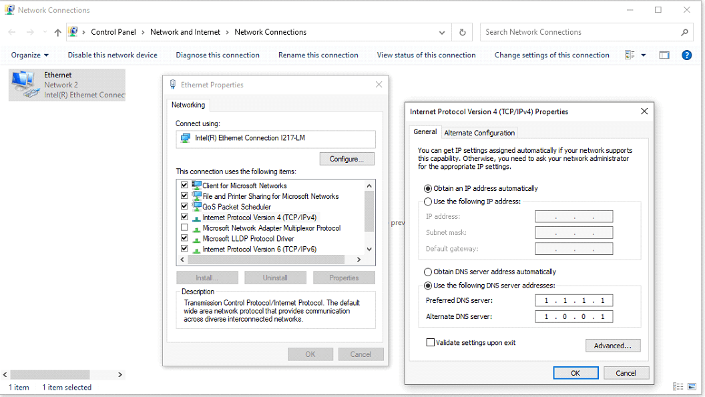
Task: Expand the chevron after Network and Internet breadcrumb
Action: [x=227, y=33]
